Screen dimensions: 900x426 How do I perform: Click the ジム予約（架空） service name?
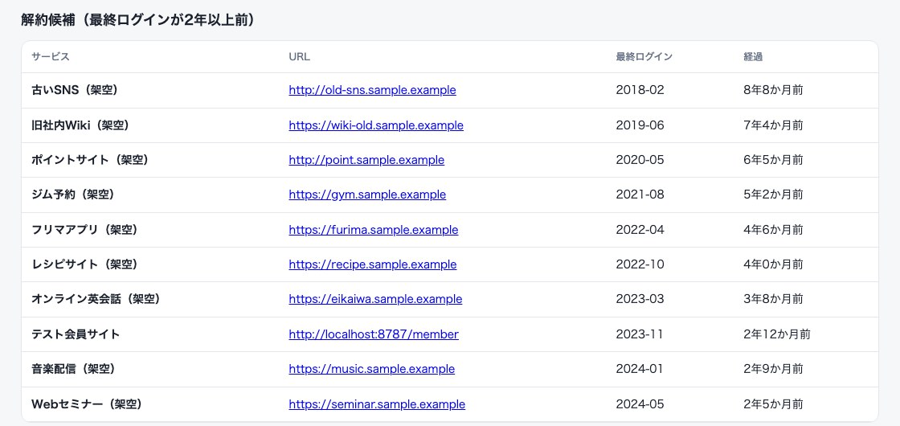73,195
